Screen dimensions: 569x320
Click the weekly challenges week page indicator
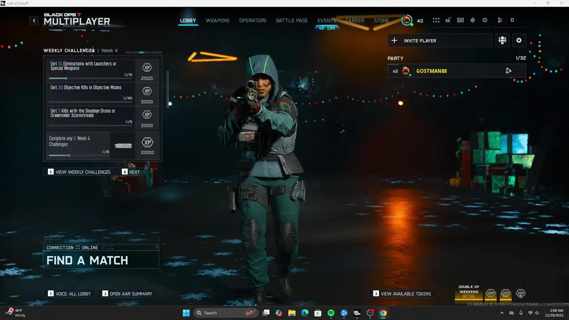144,52
